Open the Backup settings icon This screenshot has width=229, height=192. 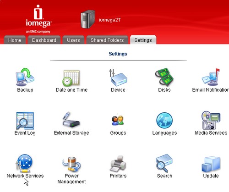pos(25,77)
